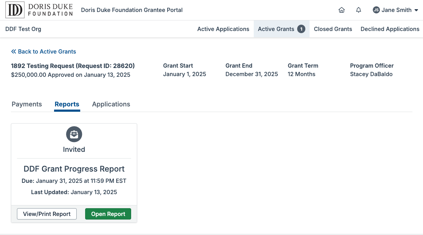Screen dimensions: 423x235
Task: Go to home via house icon
Action: click(341, 10)
